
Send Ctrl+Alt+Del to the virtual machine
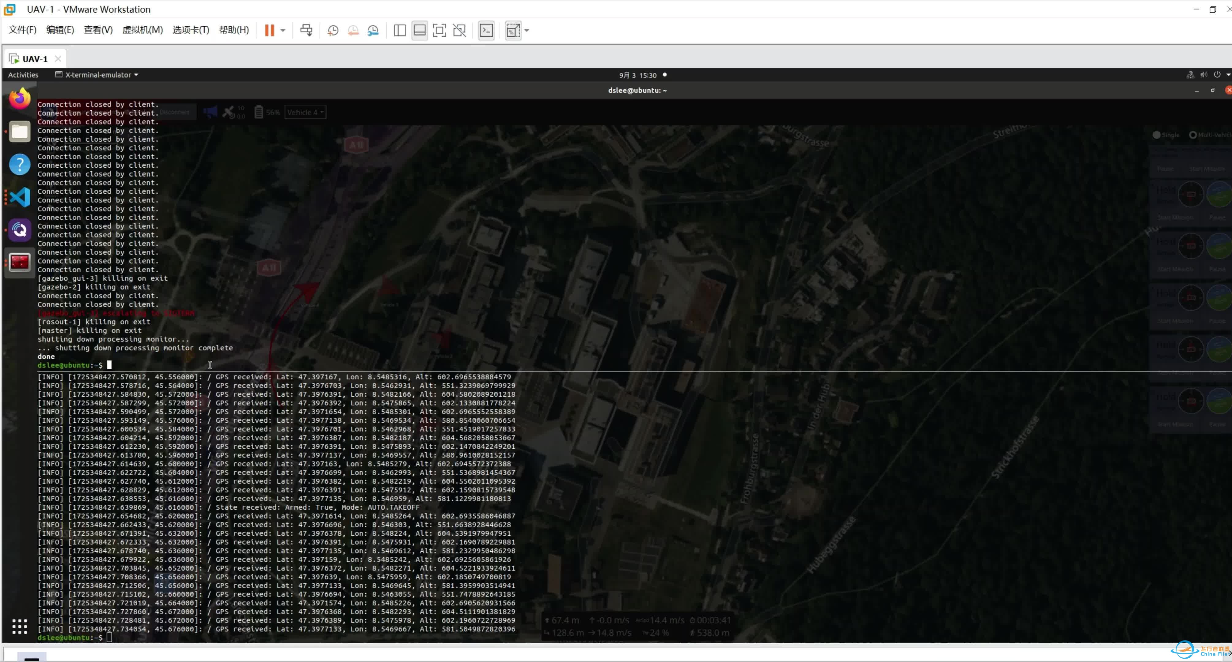tap(306, 30)
